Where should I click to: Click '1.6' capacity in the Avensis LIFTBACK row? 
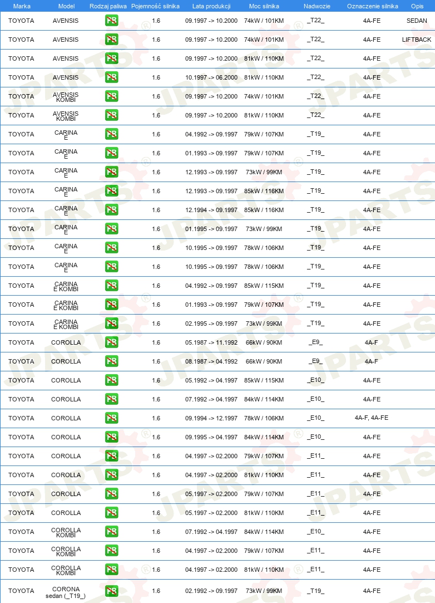point(156,40)
